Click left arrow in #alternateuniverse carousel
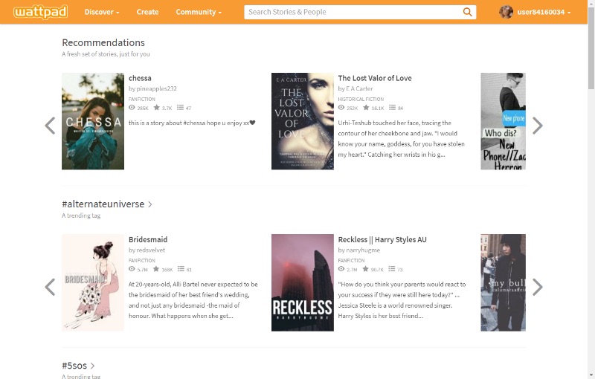595x379 pixels. pyautogui.click(x=50, y=287)
